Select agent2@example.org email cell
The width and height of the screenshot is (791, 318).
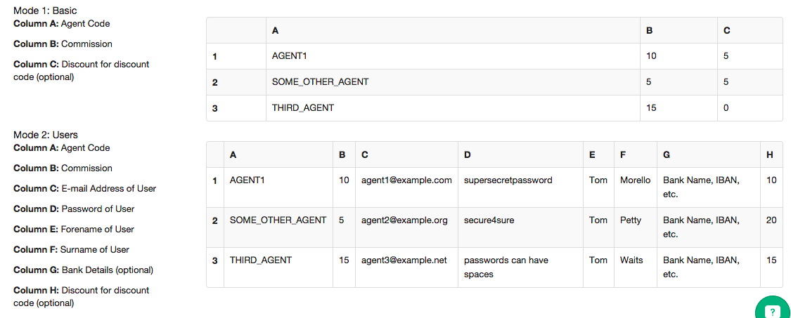pyautogui.click(x=406, y=227)
